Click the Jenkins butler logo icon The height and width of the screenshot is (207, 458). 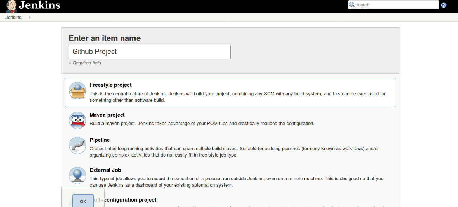(11, 6)
